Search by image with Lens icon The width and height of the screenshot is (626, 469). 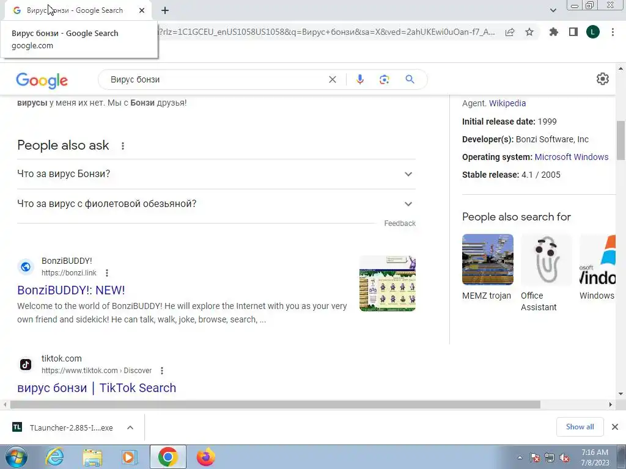tap(384, 79)
